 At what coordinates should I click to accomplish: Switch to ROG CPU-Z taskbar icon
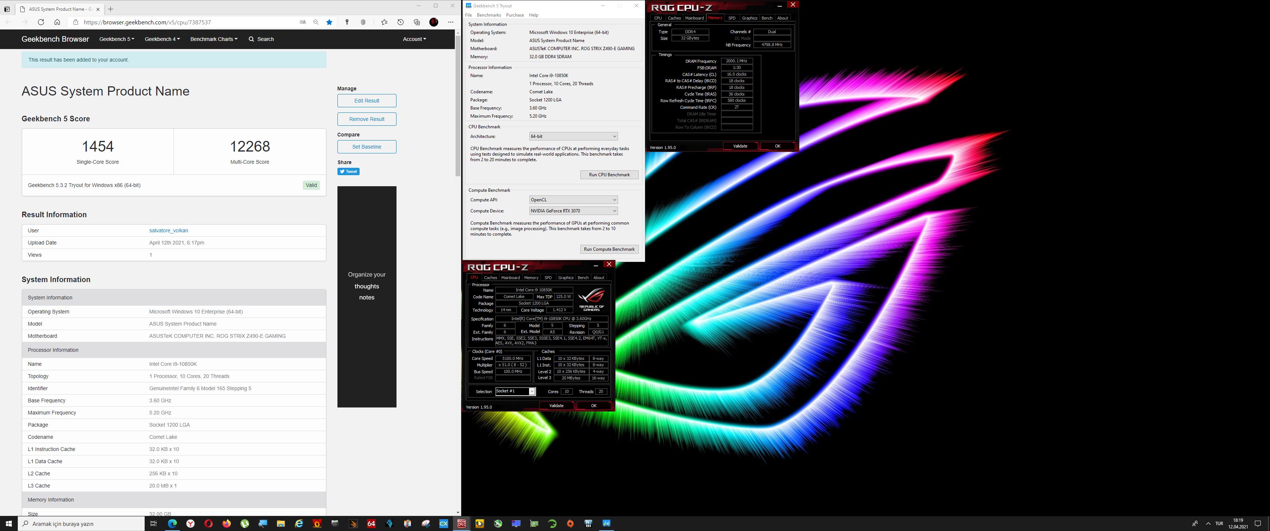(x=461, y=524)
